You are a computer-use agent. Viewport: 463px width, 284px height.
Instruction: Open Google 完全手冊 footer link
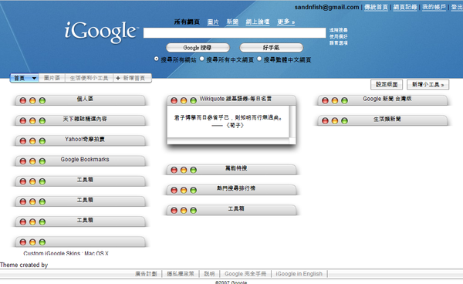pyautogui.click(x=245, y=274)
